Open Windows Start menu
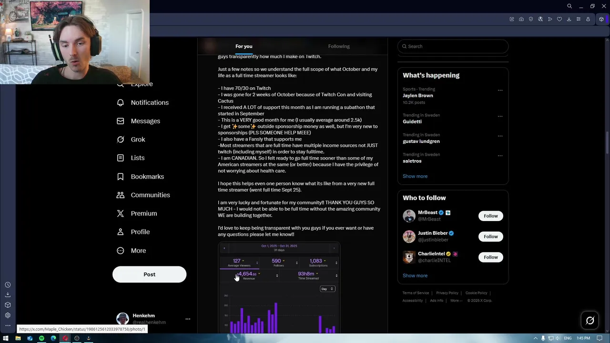Image resolution: width=610 pixels, height=343 pixels. pos(6,338)
